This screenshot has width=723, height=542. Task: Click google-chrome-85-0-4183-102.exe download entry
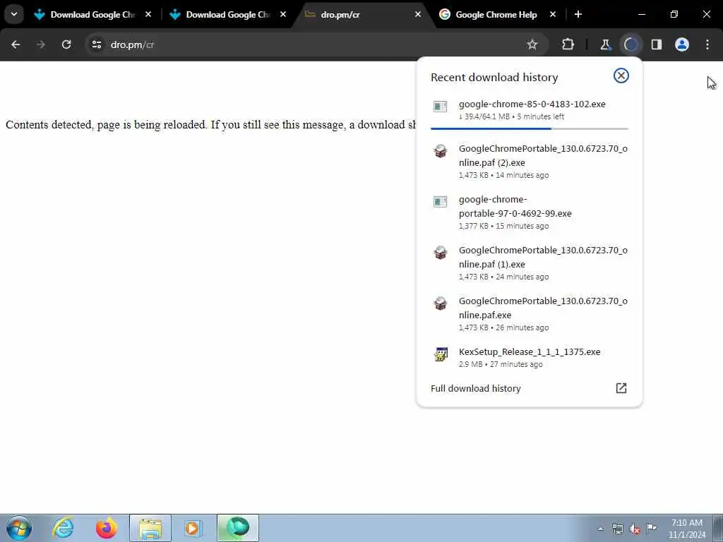(530, 111)
